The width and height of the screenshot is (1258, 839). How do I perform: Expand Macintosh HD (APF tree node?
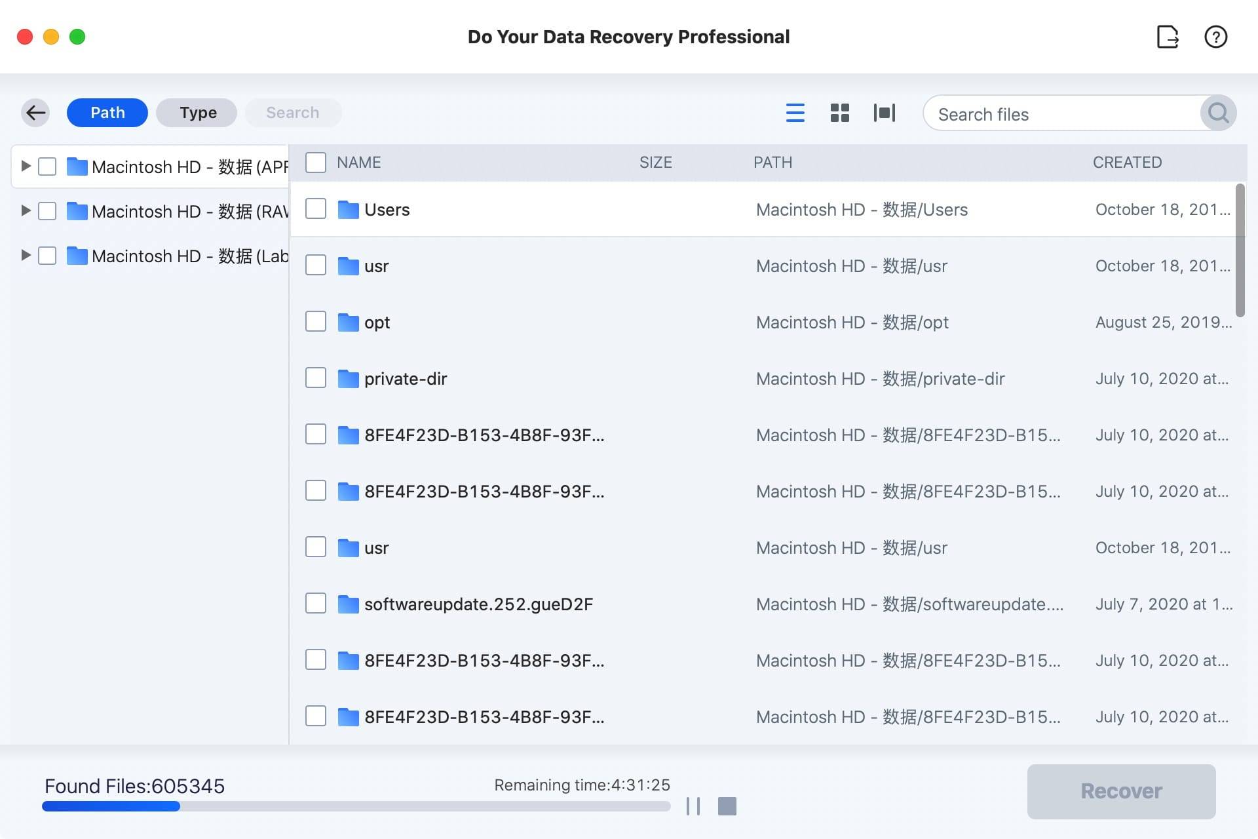26,166
